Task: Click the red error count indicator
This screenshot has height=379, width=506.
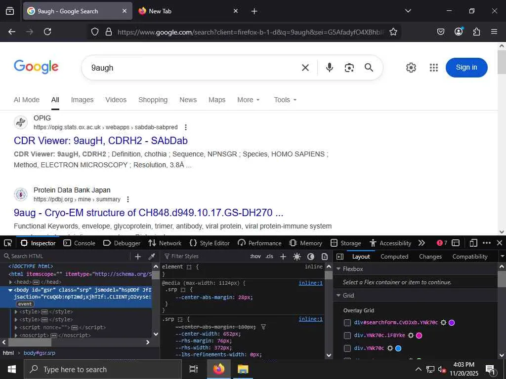Action: 442,243
